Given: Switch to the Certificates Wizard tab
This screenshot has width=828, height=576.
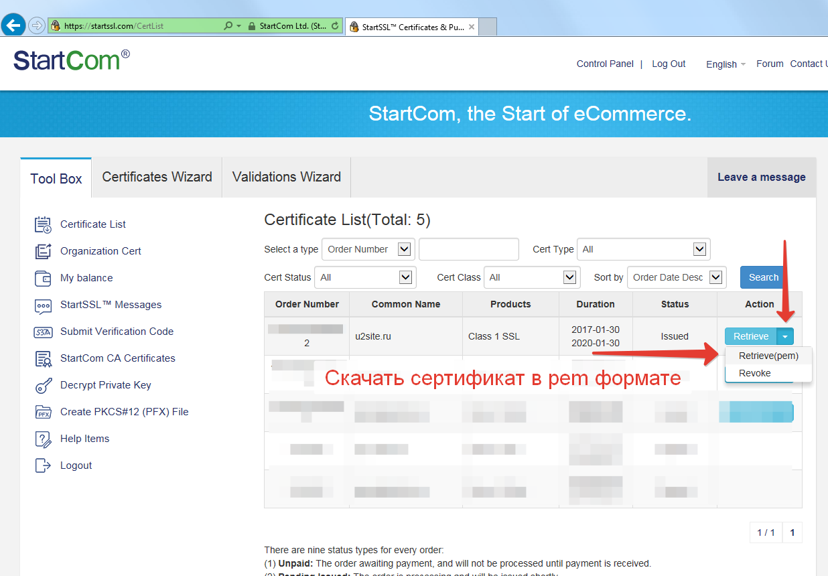Looking at the screenshot, I should 157,177.
